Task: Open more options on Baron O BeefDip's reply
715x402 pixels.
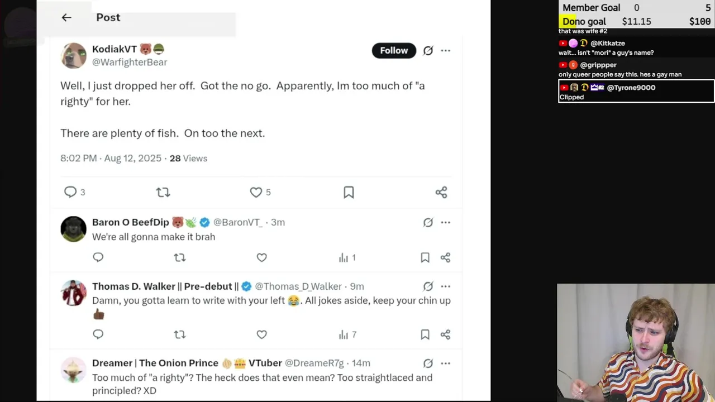Action: point(445,222)
